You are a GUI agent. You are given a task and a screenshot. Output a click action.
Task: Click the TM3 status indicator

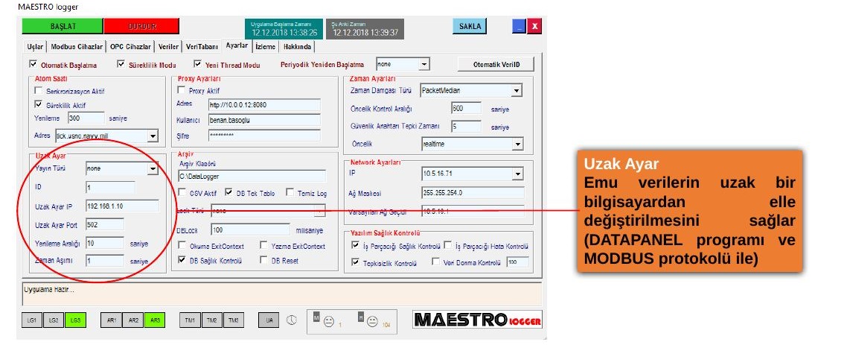tap(233, 320)
